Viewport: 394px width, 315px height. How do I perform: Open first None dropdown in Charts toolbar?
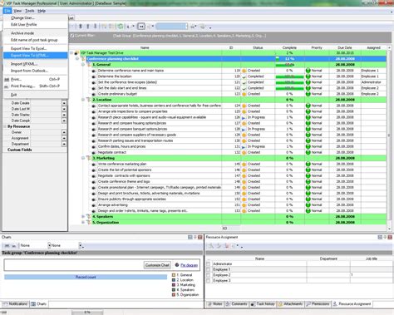(49, 245)
